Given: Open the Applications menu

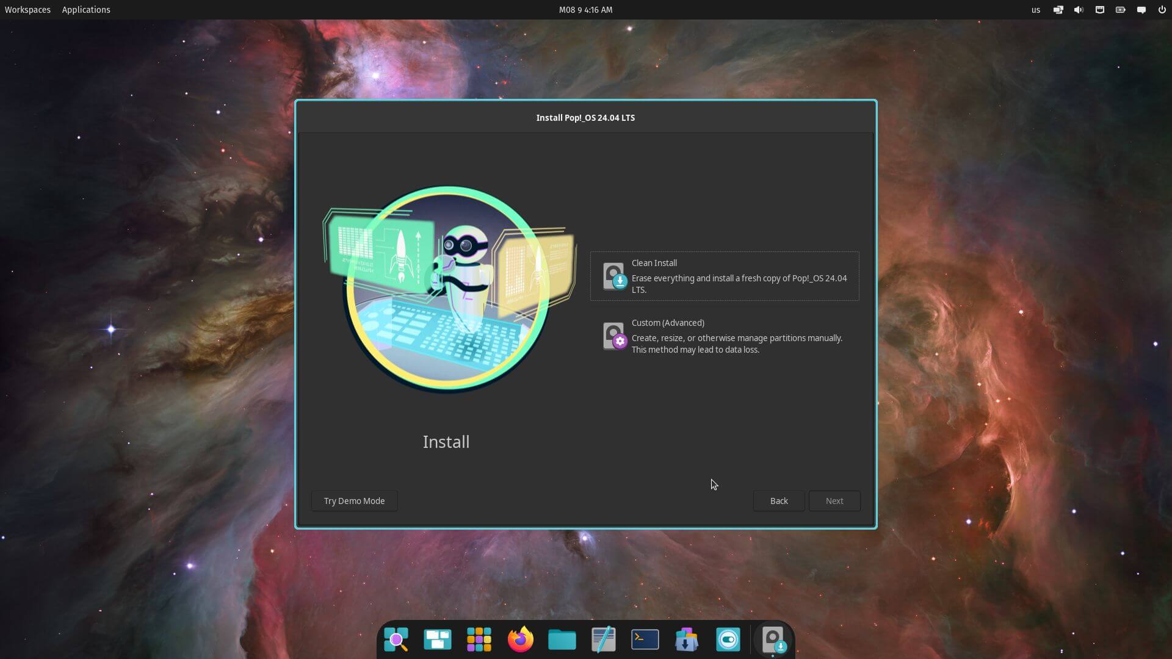Looking at the screenshot, I should coord(86,10).
